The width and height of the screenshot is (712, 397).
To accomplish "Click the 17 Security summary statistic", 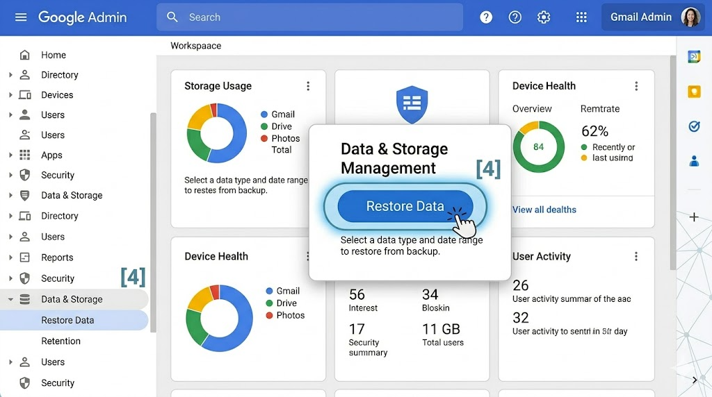I will [368, 339].
